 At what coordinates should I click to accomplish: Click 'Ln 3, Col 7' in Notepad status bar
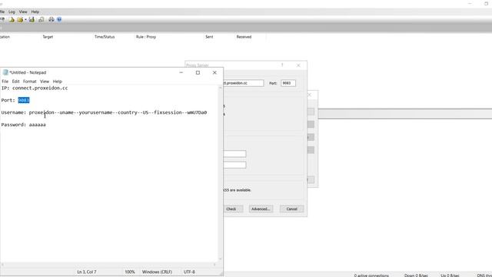click(x=87, y=272)
